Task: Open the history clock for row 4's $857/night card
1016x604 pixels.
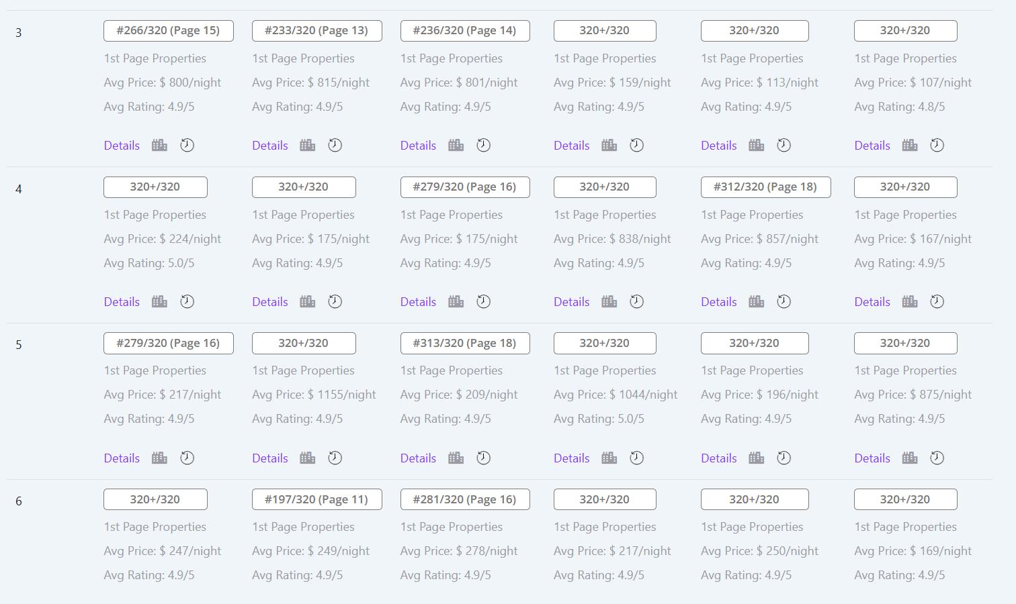Action: point(784,301)
